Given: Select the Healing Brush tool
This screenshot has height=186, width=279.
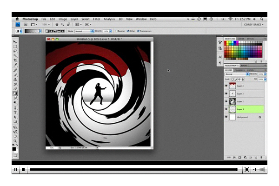Looking at the screenshot, I should pos(15,70).
